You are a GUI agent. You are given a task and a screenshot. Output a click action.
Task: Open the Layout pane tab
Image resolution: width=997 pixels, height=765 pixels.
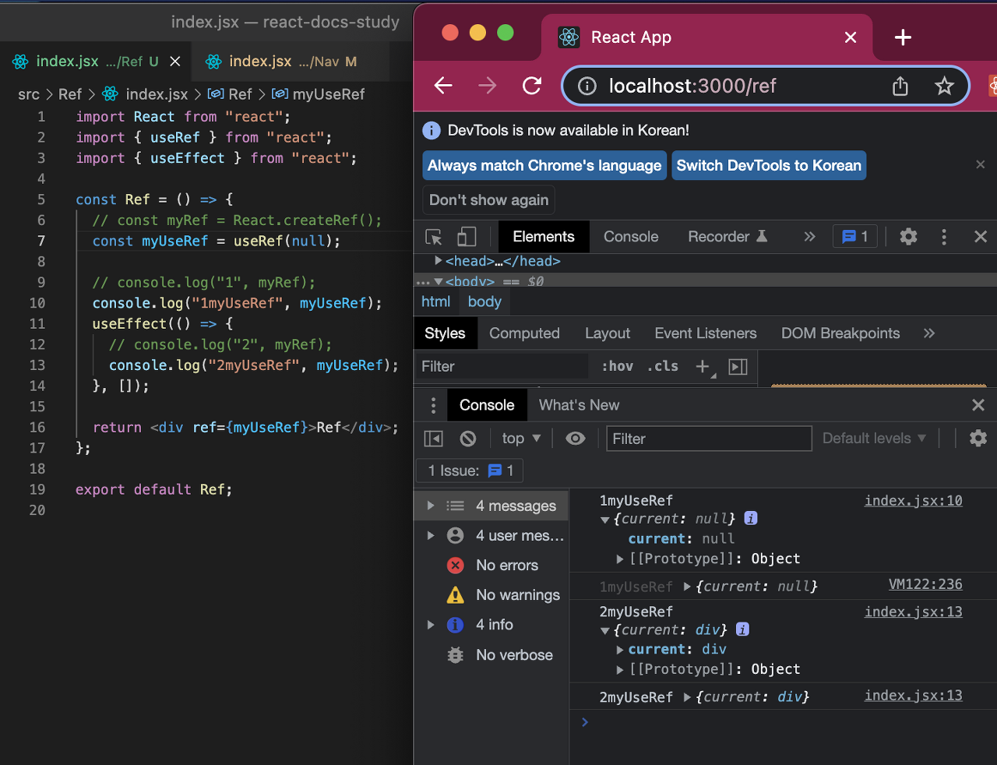(x=608, y=333)
